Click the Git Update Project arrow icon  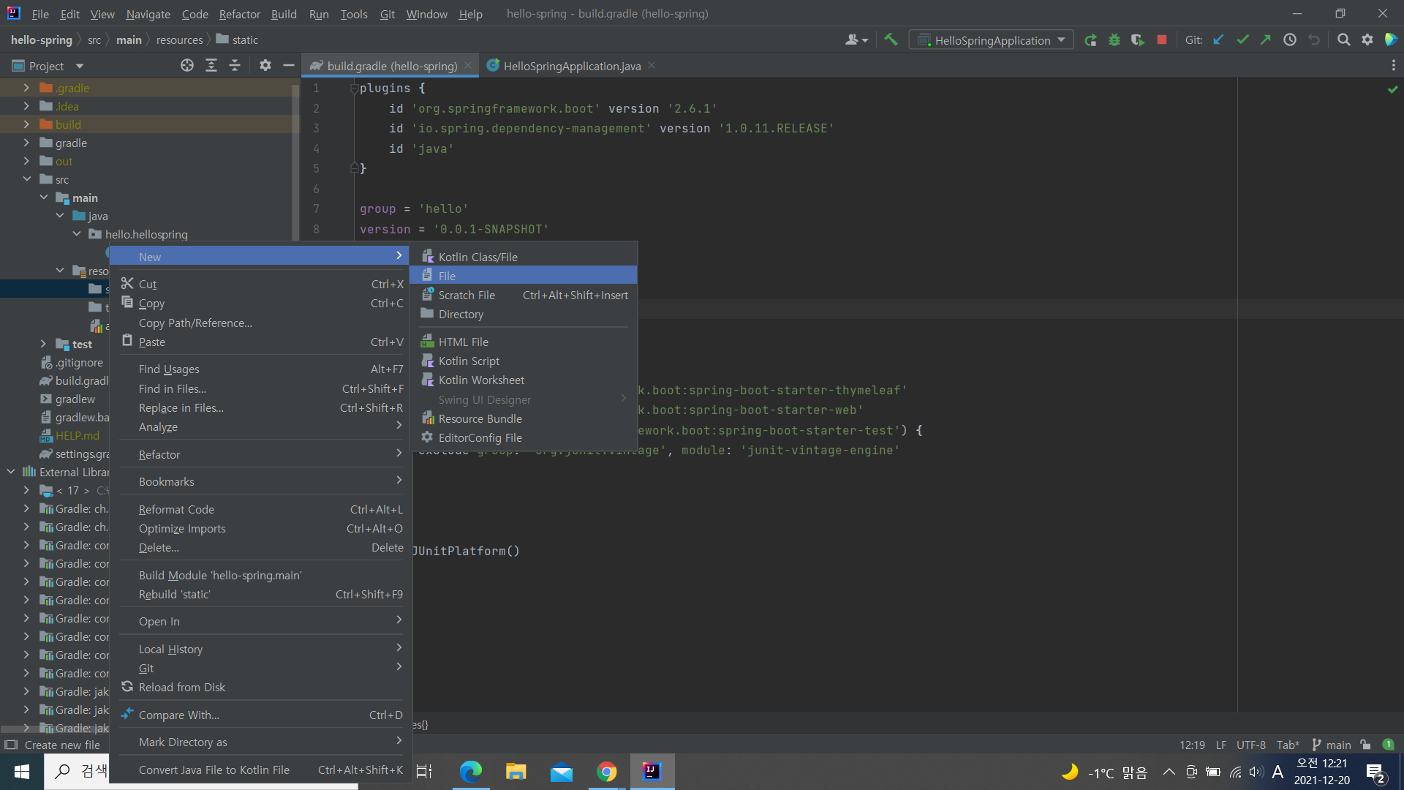coord(1218,40)
